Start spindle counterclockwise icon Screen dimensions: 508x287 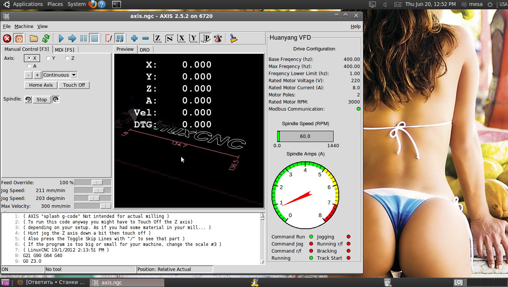[x=28, y=99]
